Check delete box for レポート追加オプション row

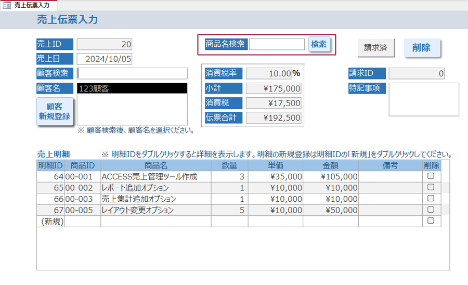431,187
